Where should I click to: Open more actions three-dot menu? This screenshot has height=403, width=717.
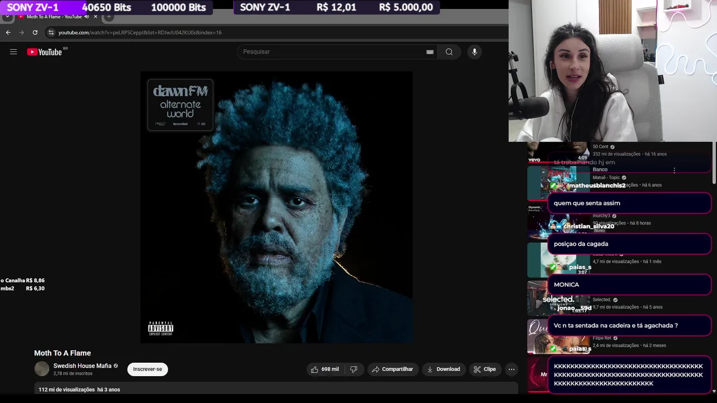pos(511,369)
